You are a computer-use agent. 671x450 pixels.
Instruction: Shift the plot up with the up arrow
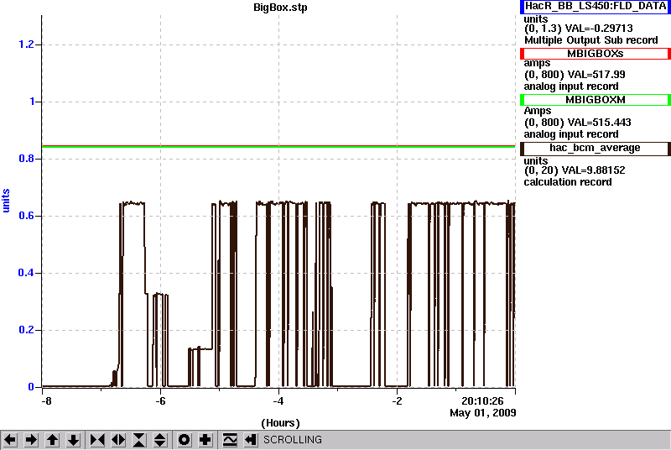coord(53,440)
